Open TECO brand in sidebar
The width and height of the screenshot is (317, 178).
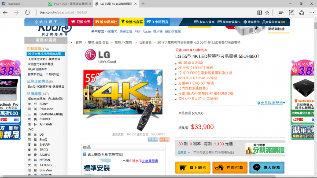(x=38, y=150)
